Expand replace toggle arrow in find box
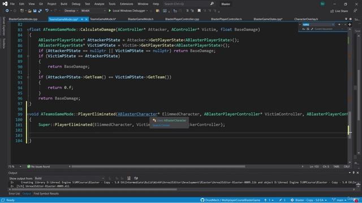This screenshot has width=362, height=203. click(300, 24)
